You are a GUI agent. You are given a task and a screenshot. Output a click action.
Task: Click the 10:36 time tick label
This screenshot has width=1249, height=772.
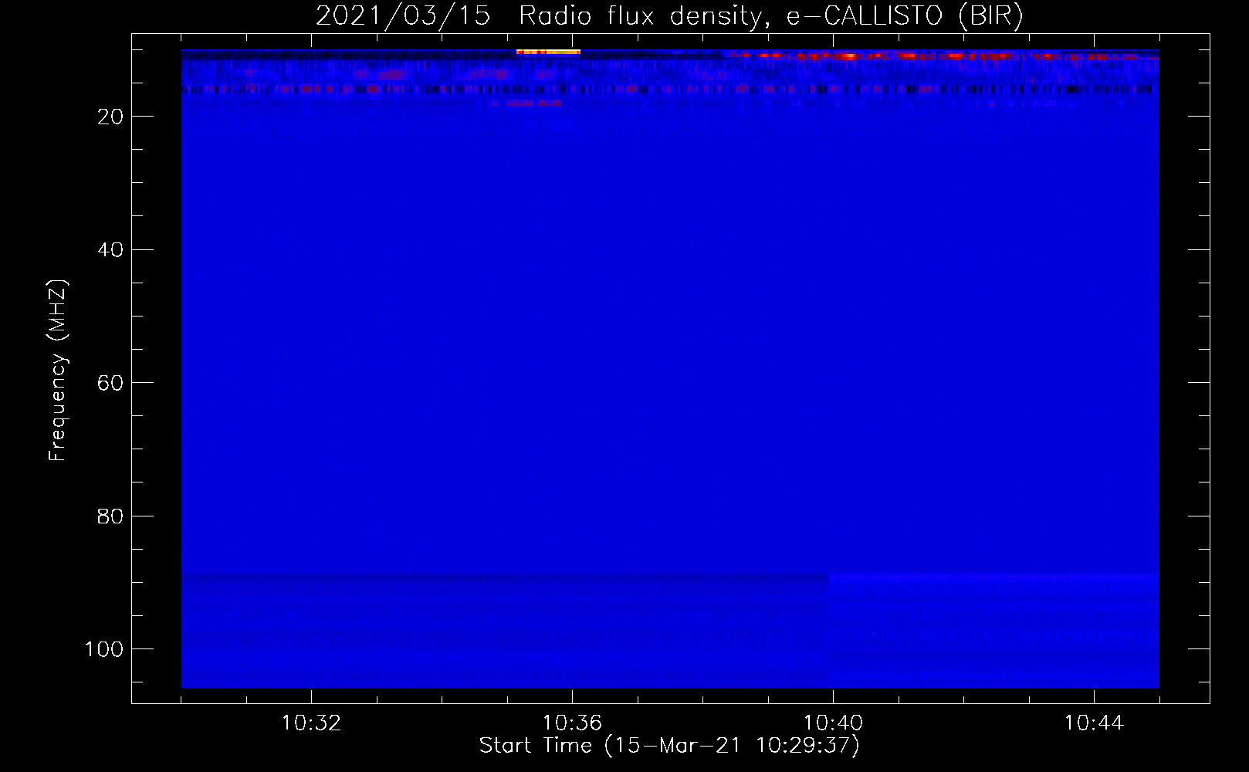tap(572, 723)
